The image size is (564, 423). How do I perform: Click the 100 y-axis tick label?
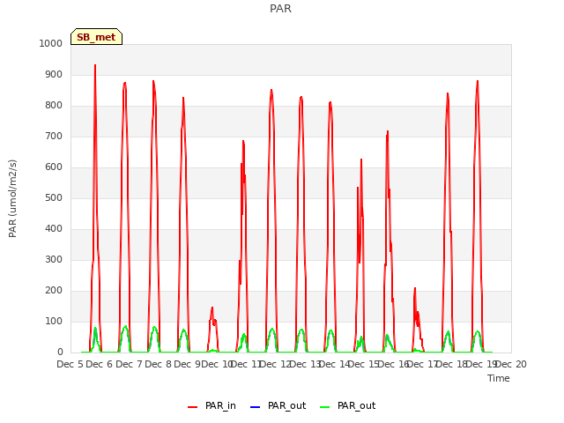pos(54,321)
